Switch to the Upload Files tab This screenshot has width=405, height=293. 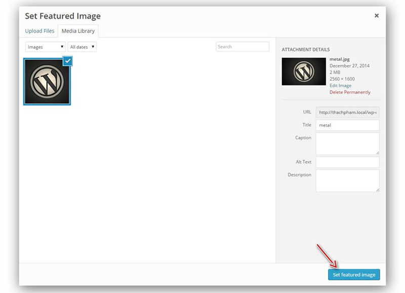(39, 31)
